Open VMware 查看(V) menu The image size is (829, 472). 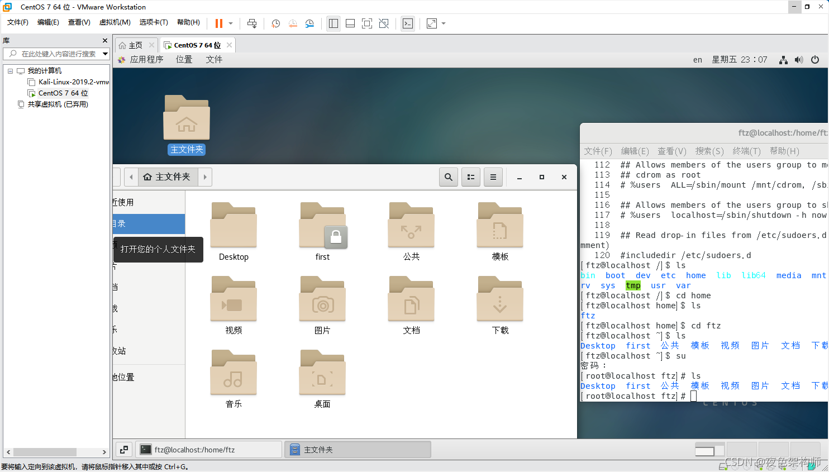click(x=79, y=22)
